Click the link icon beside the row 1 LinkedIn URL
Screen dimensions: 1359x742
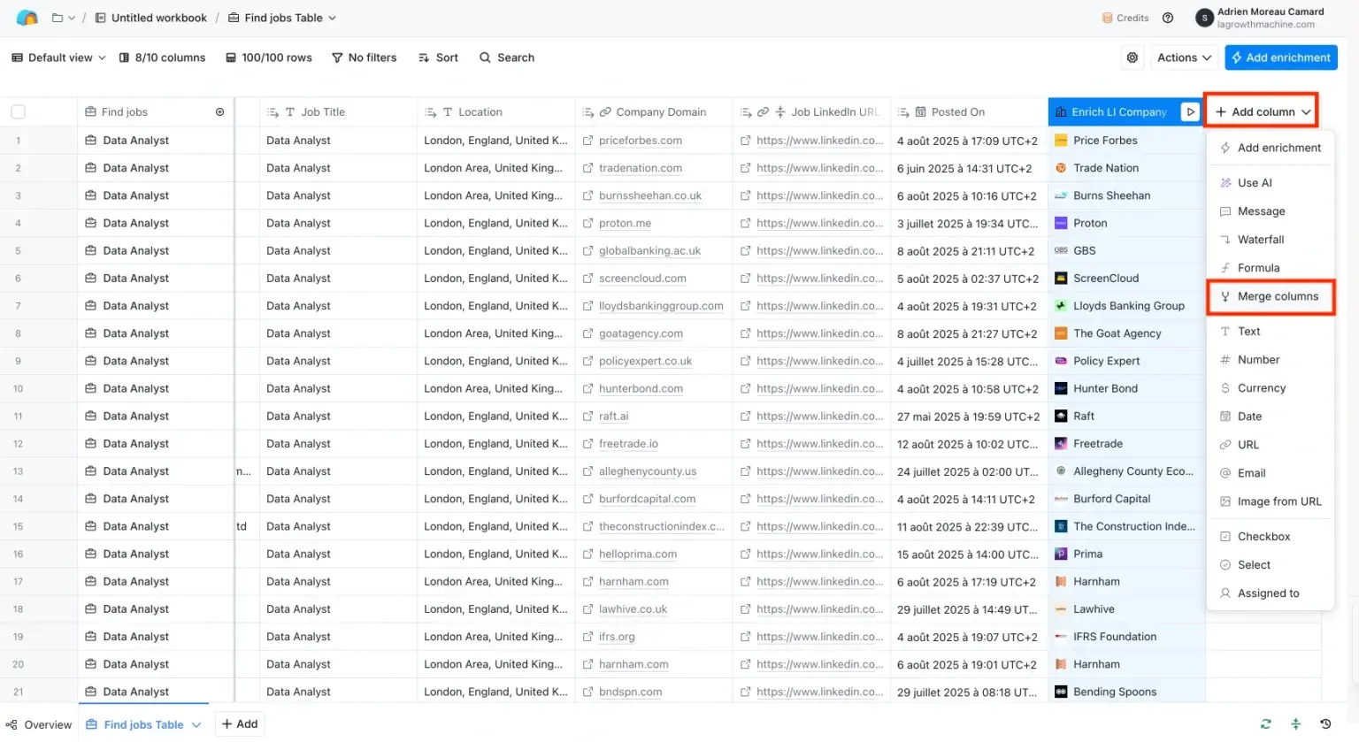746,141
